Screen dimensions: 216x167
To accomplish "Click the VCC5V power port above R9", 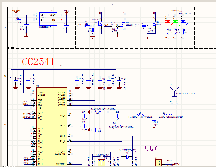I will click(16, 12).
